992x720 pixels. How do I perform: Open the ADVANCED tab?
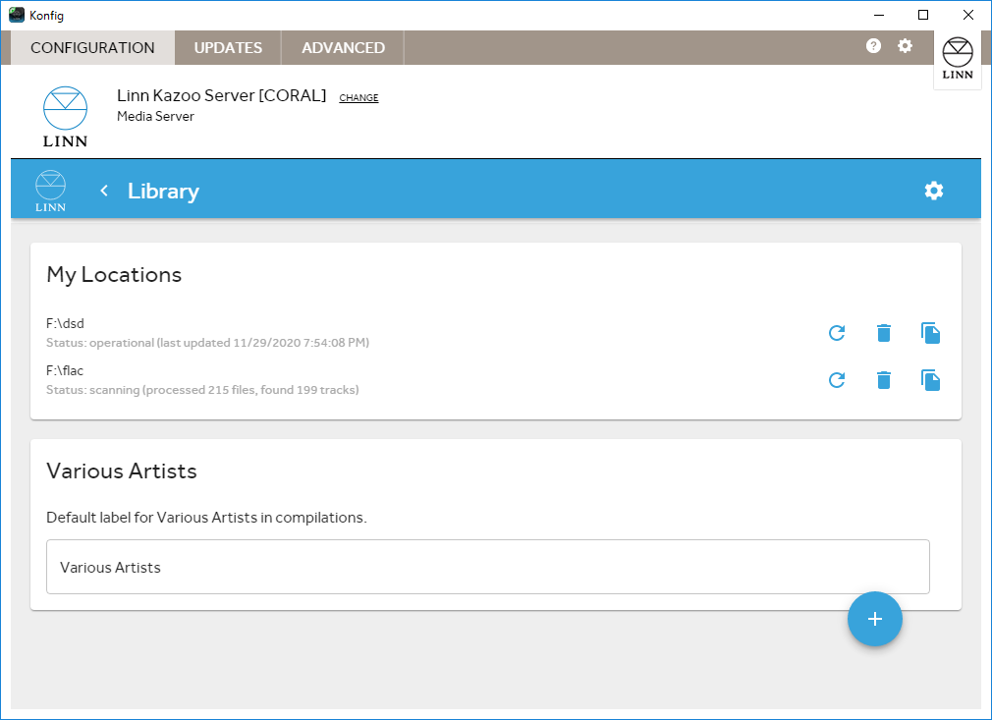point(343,47)
